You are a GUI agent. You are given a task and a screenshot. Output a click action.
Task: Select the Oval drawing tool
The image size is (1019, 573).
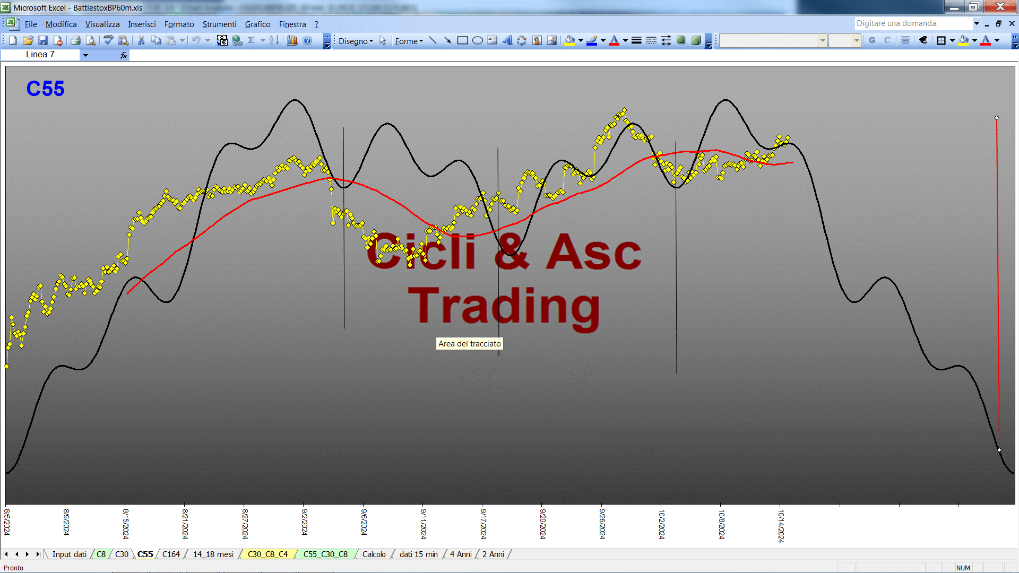pos(478,40)
